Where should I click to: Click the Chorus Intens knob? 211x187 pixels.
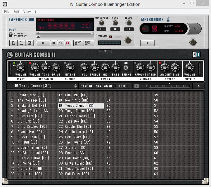pos(70,68)
